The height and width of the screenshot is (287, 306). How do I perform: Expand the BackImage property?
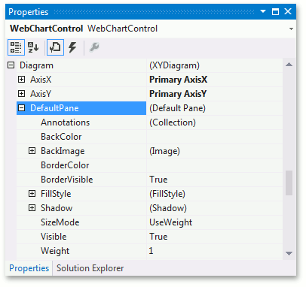pos(32,151)
